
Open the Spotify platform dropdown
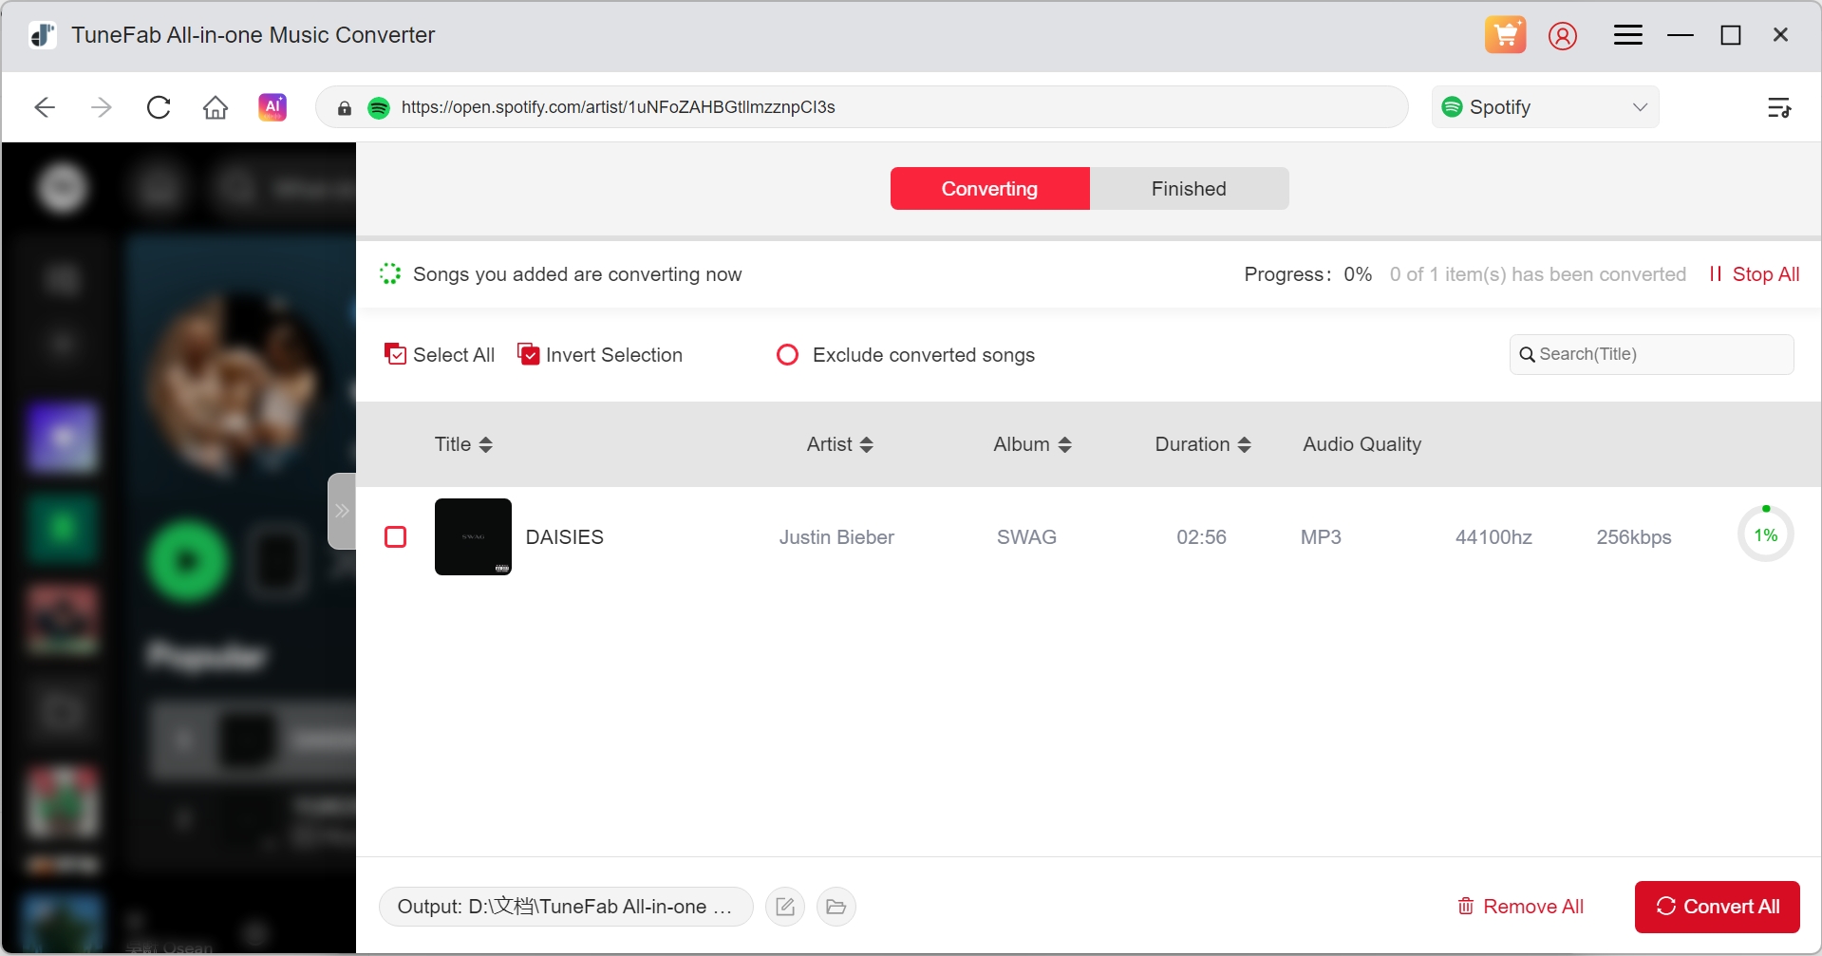point(1545,106)
